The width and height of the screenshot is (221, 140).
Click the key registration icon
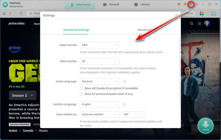185,4
